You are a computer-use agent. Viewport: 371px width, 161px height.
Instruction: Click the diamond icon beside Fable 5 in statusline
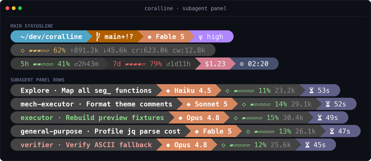click(150, 37)
